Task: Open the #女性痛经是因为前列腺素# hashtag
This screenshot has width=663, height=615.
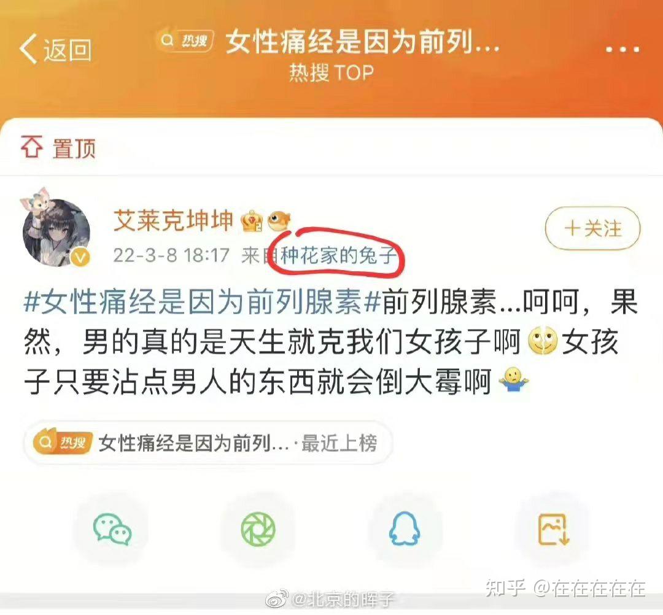Action: [203, 302]
